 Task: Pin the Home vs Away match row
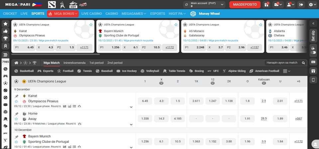pyautogui.click(x=17, y=114)
